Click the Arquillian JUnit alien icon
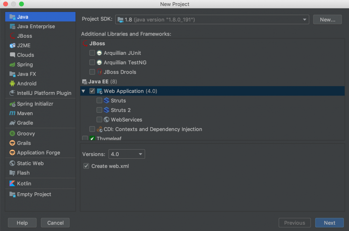The image size is (349, 231). [99, 53]
